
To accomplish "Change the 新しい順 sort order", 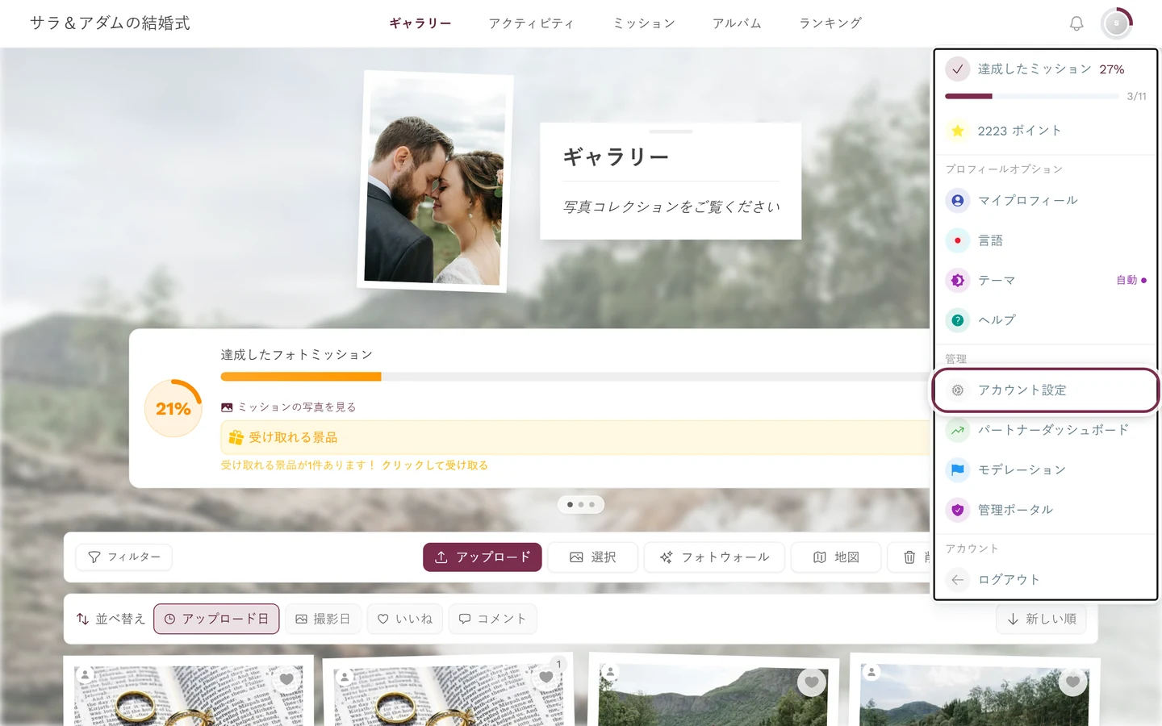I will [x=1041, y=619].
